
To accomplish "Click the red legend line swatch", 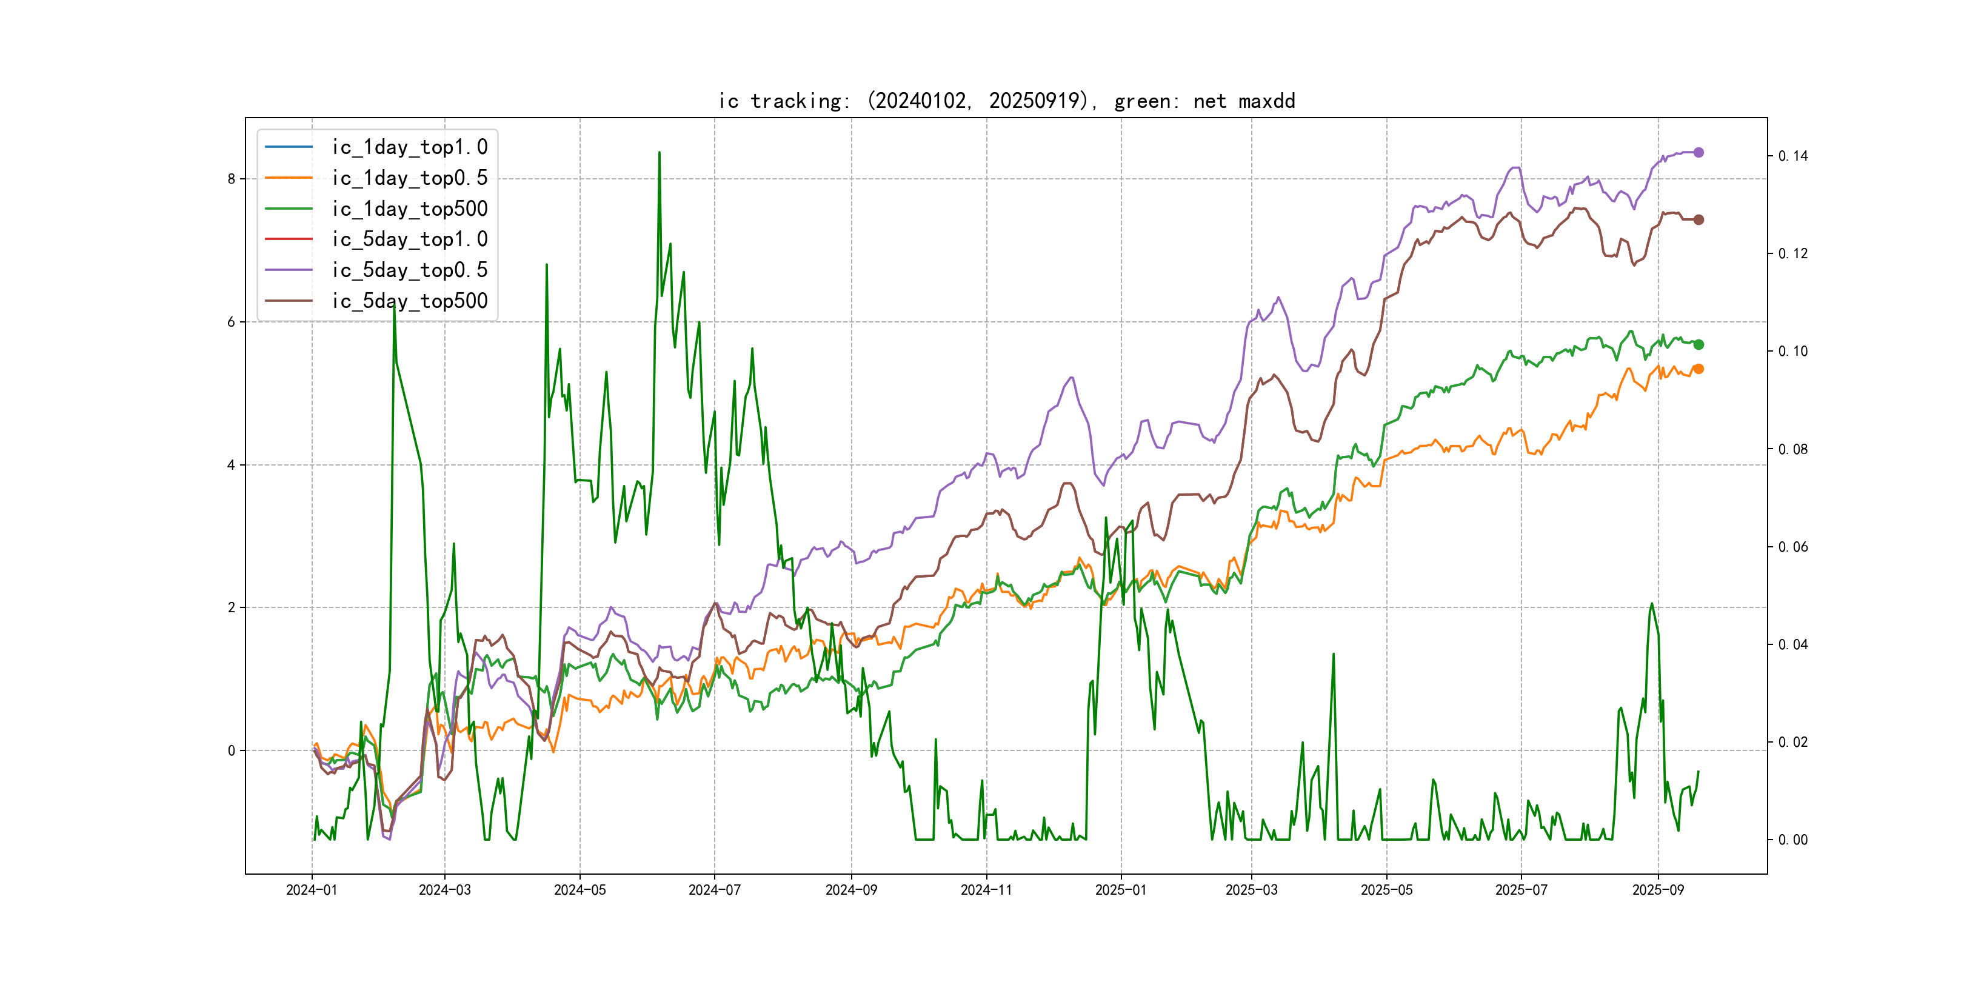I will [x=288, y=239].
